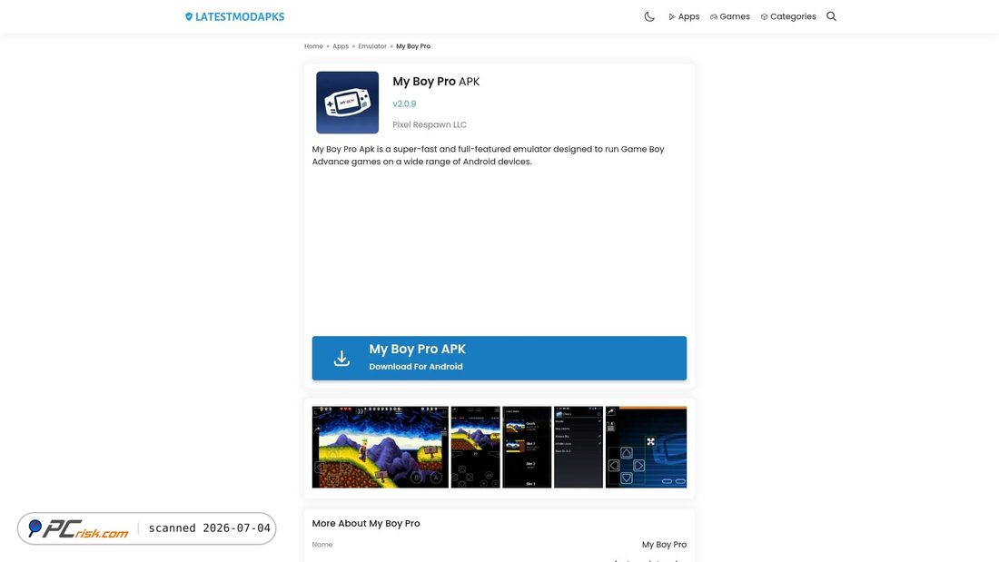Open Pixel Respawn LLC developer link
The image size is (999, 562).
430,125
